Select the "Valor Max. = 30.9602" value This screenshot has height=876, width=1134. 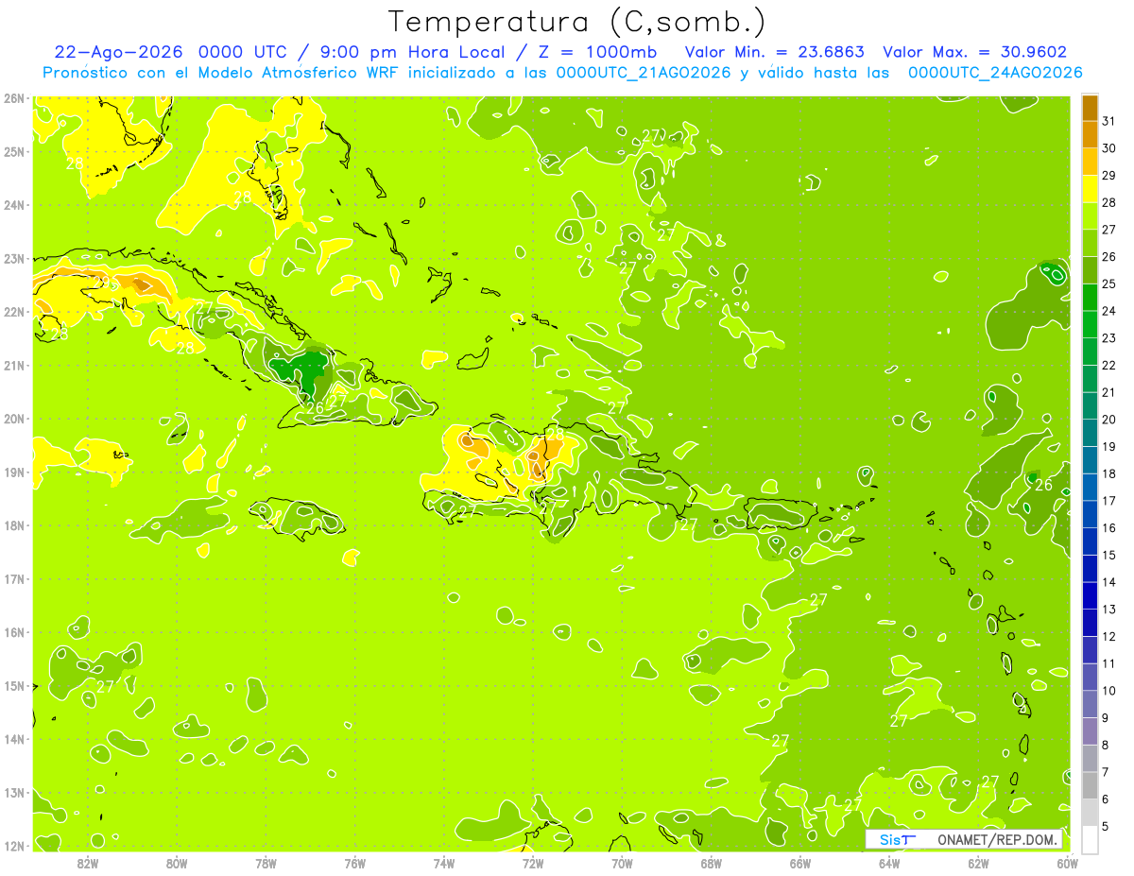click(975, 52)
